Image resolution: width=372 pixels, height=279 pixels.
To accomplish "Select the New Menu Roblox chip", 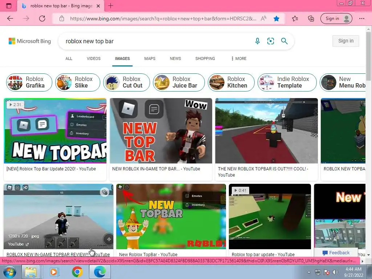I will coord(343,82).
